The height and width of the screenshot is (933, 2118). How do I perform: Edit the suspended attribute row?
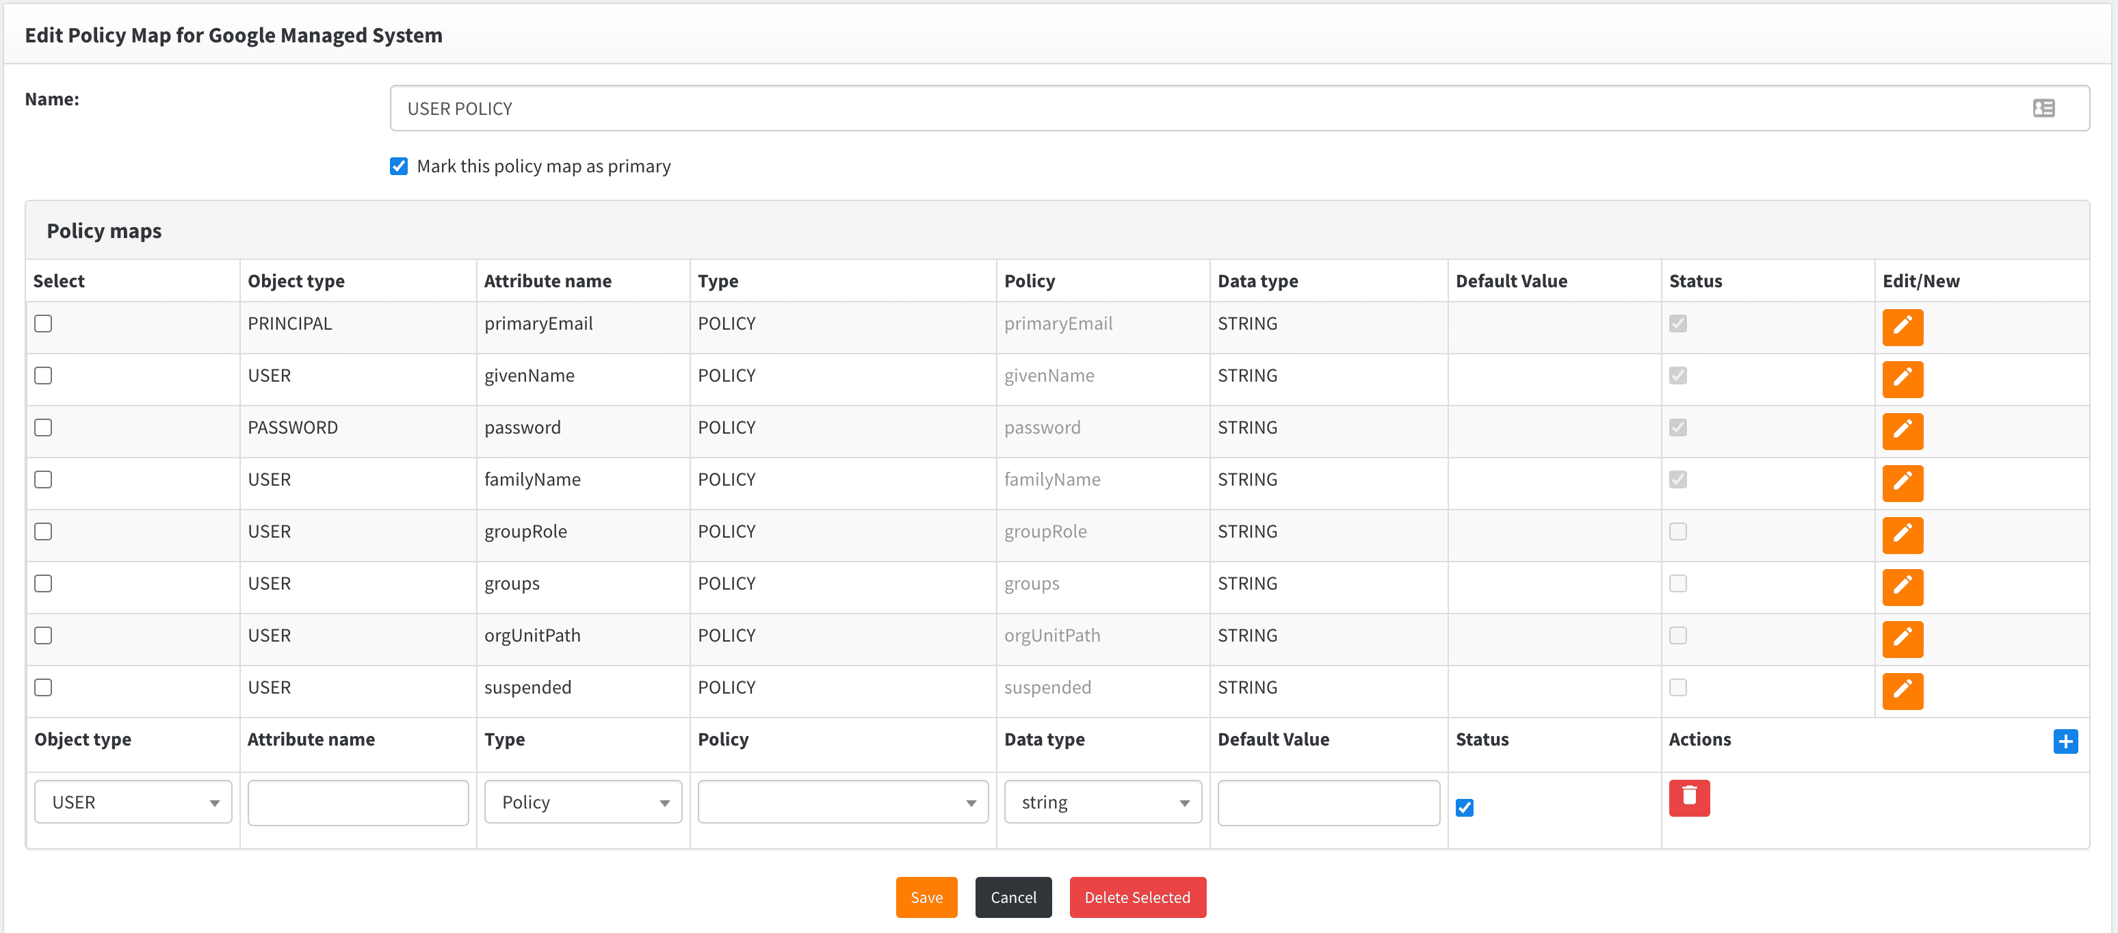1902,690
